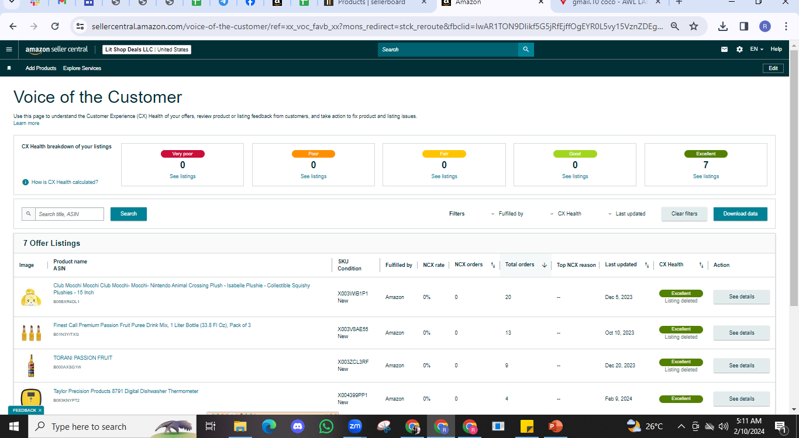Open the messages envelope icon

click(x=725, y=50)
